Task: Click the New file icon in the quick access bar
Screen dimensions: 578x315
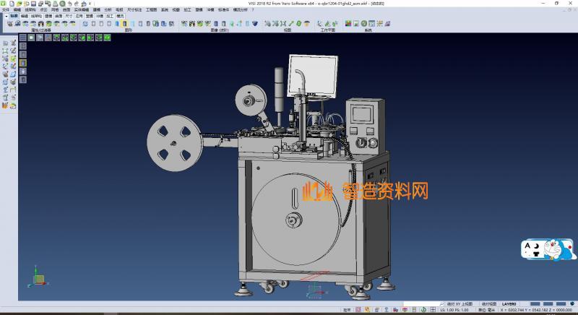Action: [12, 4]
